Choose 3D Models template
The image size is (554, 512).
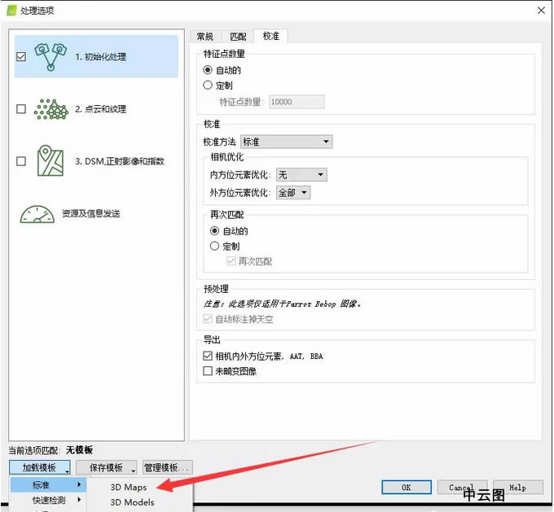(132, 502)
